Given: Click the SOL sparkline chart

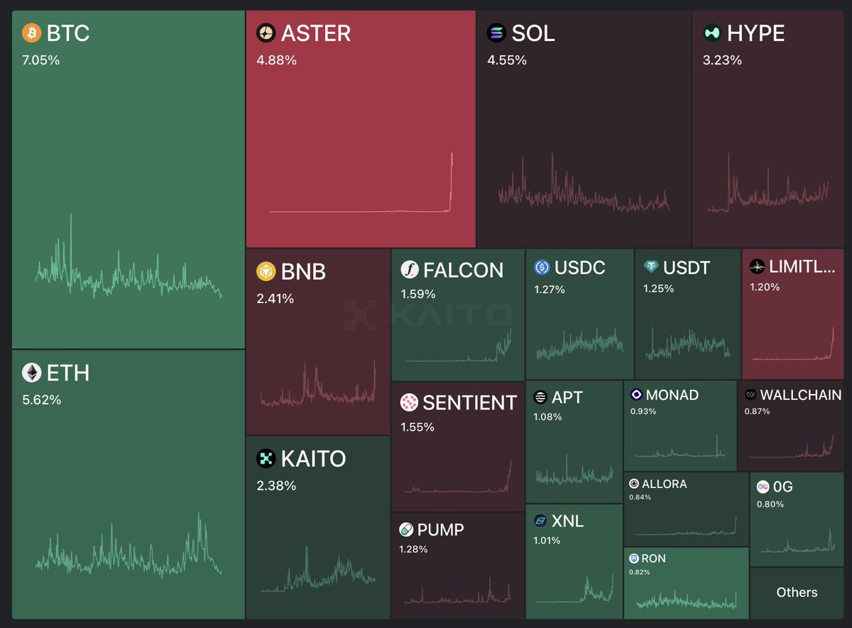Looking at the screenshot, I should pyautogui.click(x=584, y=183).
